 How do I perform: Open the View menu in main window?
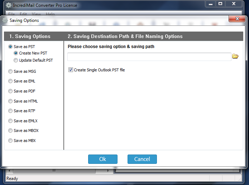click(36, 14)
